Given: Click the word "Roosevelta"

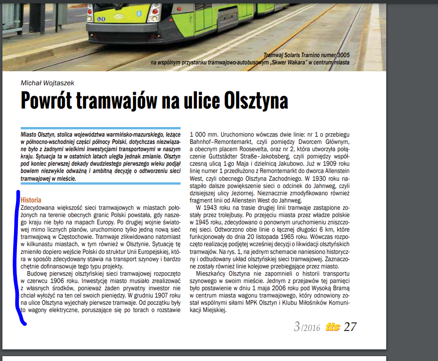Looking at the screenshot, I should (x=253, y=149).
